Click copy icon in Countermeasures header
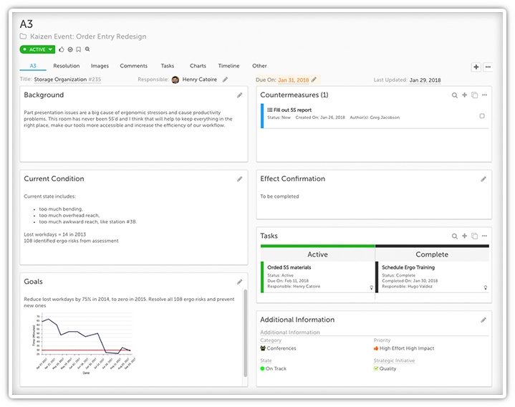Viewport: 515px width, 407px height. pos(475,95)
